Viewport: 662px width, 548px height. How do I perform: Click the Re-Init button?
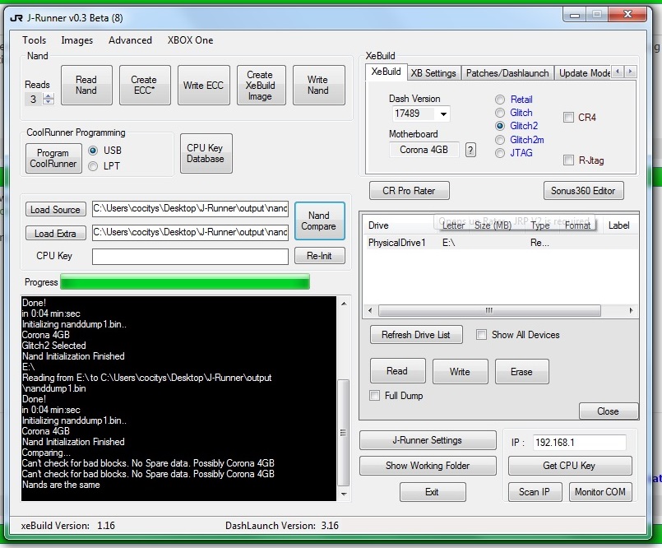320,256
